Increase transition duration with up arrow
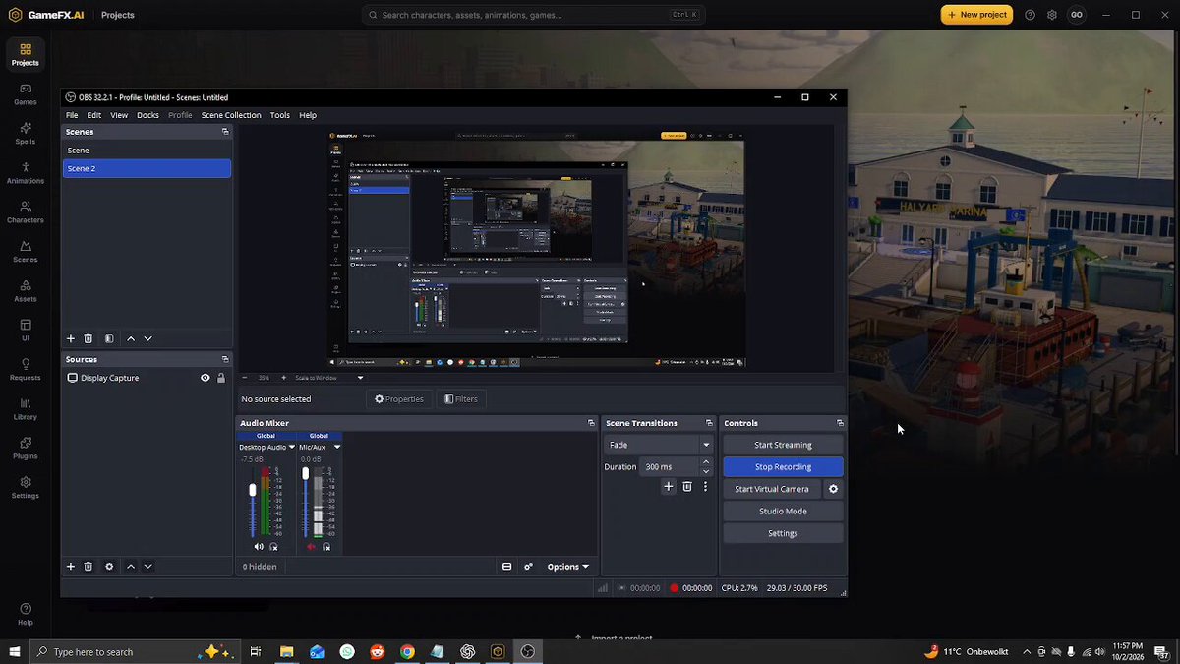This screenshot has height=664, width=1180. [706, 462]
